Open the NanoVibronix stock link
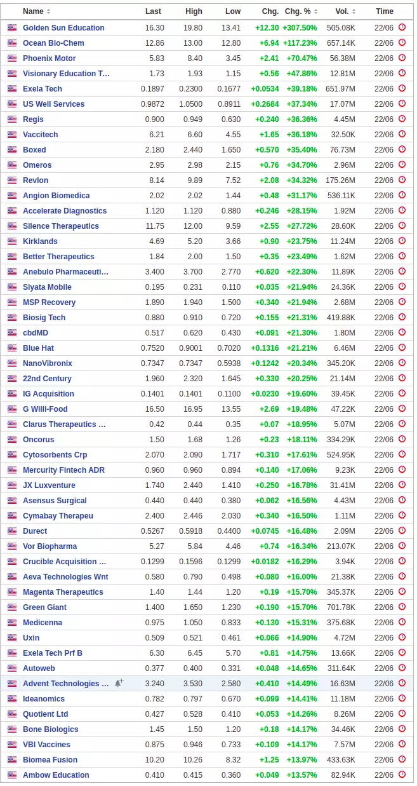Screen dimensions: 417x786 point(48,363)
